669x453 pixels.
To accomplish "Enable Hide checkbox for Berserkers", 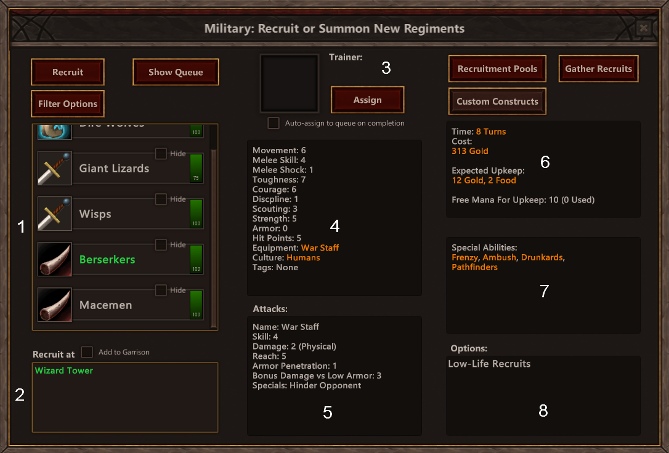I will pos(161,244).
